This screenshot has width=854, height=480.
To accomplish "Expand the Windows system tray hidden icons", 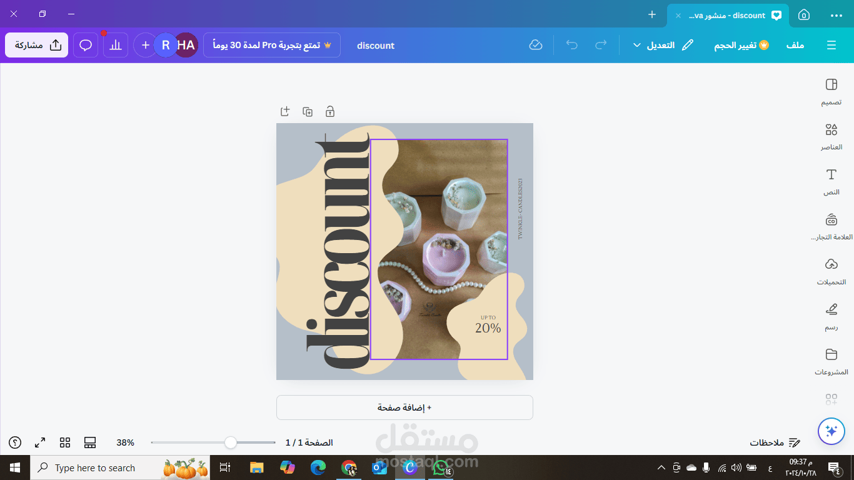I will click(x=661, y=467).
